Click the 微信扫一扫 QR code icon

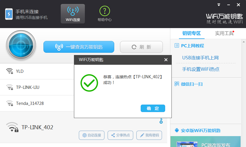pyautogui.click(x=177, y=84)
